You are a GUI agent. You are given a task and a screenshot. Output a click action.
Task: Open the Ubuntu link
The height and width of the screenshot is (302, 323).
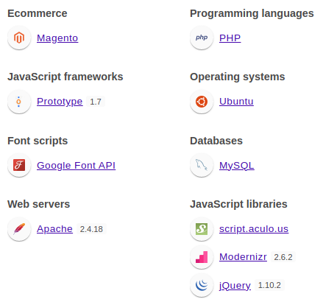click(236, 102)
